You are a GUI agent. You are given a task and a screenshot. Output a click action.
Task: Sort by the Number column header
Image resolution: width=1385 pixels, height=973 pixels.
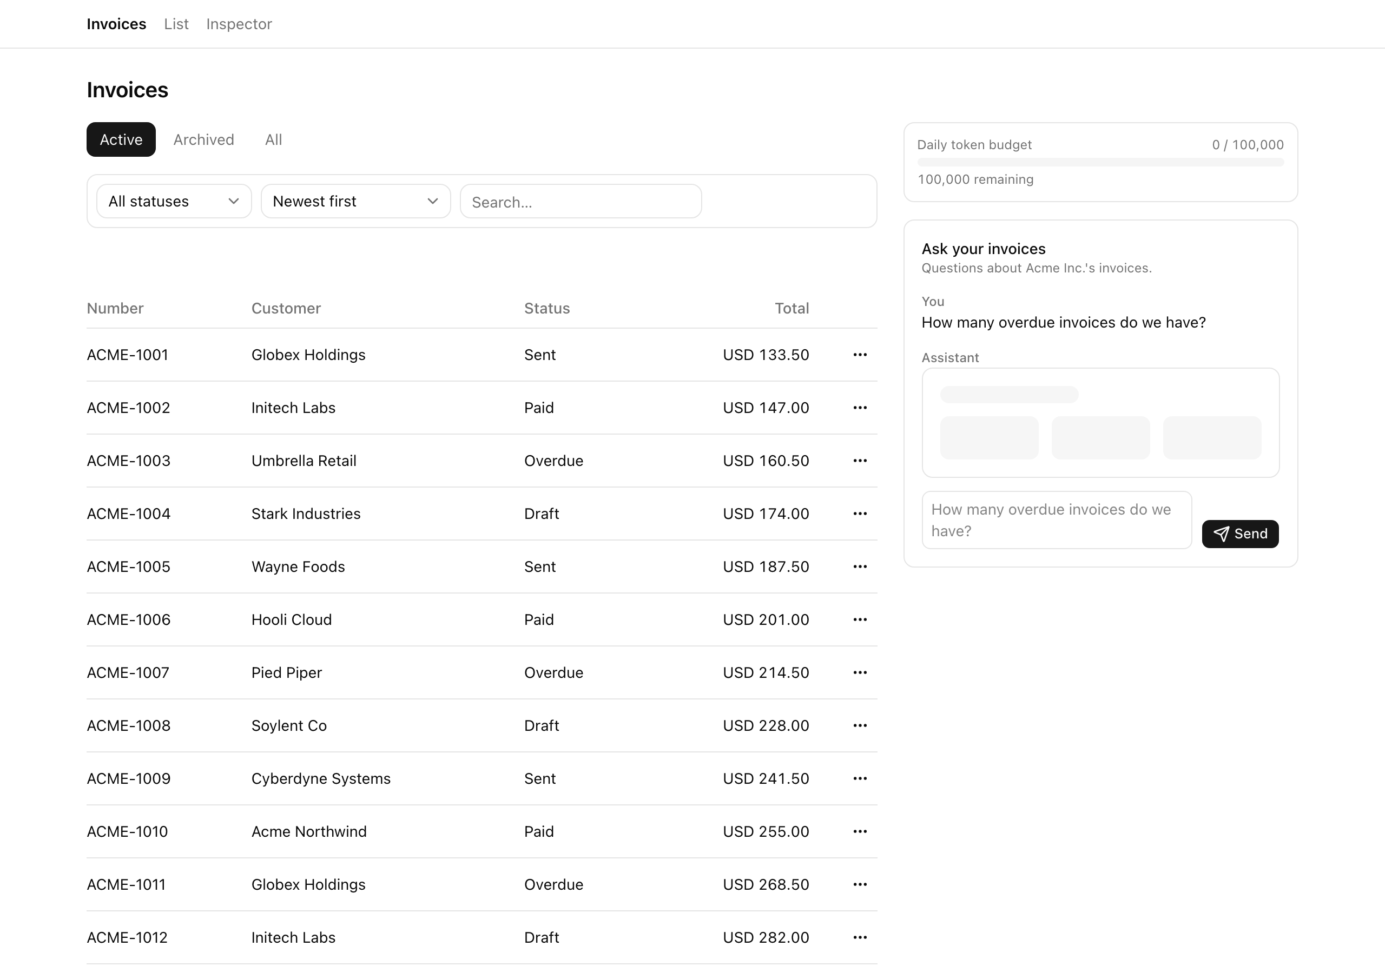[x=115, y=309]
